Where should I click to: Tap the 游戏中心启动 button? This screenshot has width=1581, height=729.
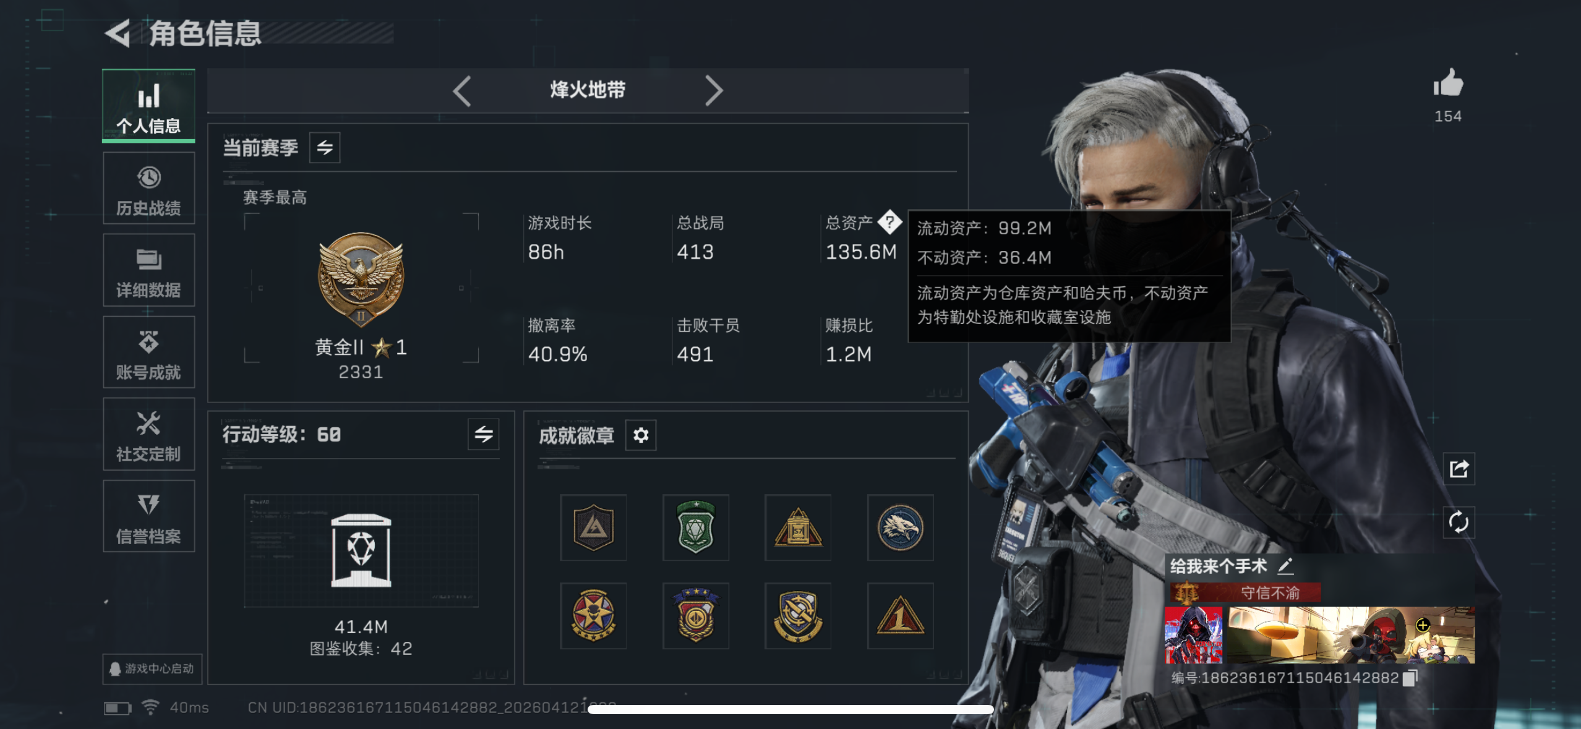[152, 669]
